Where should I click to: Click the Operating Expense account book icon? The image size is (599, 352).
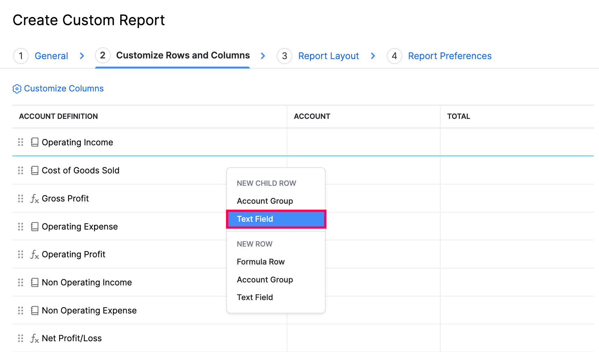(35, 227)
